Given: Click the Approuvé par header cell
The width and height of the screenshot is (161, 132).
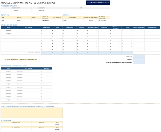Looking at the screenshot, I should (16, 127).
